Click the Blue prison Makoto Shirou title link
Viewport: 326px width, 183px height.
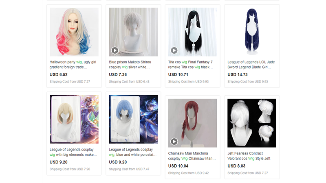(130, 65)
